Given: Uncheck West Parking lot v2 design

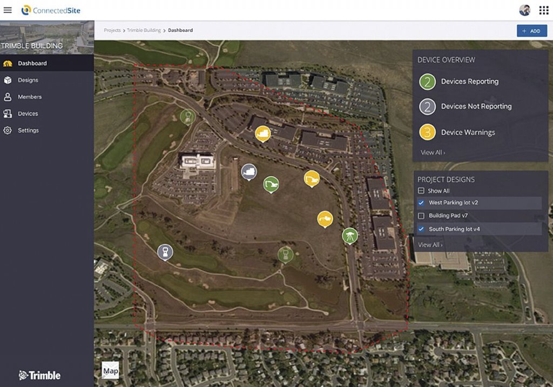Looking at the screenshot, I should click(421, 203).
